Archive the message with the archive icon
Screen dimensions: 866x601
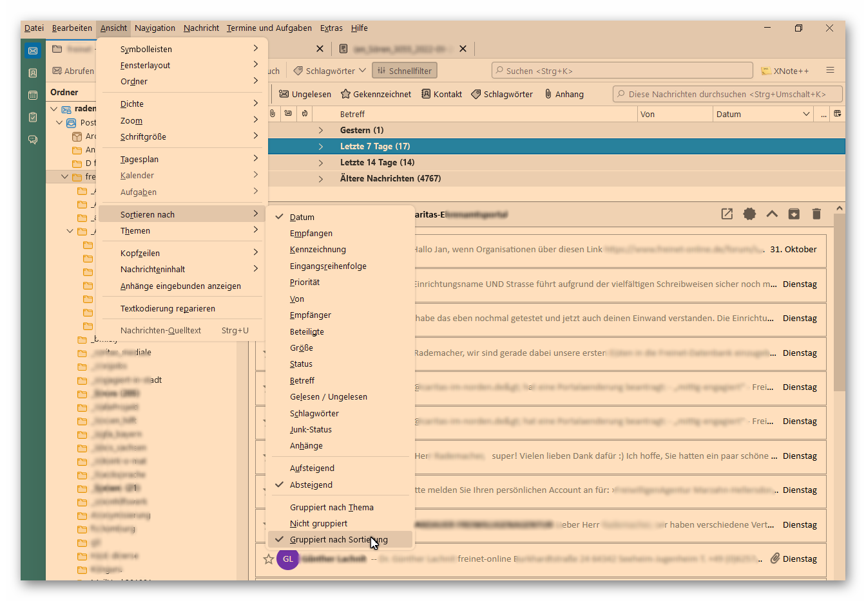pos(794,214)
